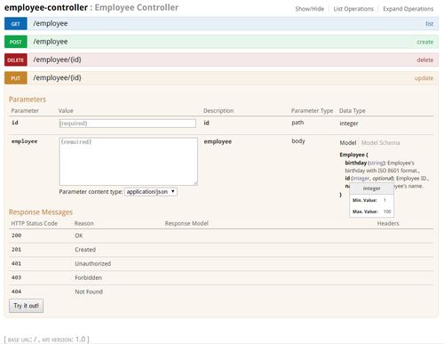Screen dimensions: 444x344
Task: Click the 'update' operation summary link
Action: pyautogui.click(x=424, y=78)
